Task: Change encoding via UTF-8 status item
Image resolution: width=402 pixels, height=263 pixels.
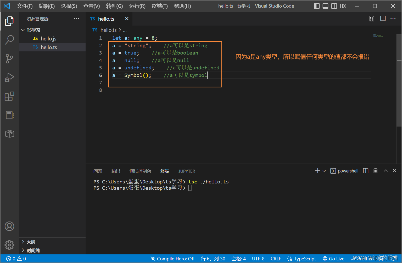Action: 258,259
